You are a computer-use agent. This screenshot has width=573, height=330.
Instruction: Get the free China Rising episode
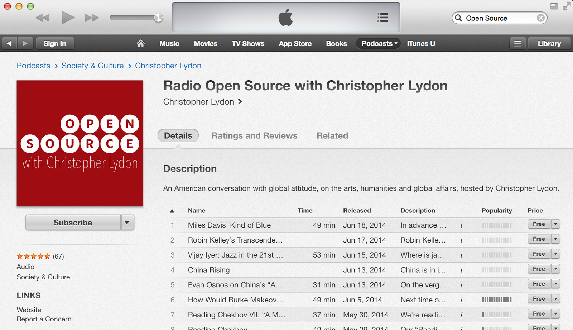539,269
